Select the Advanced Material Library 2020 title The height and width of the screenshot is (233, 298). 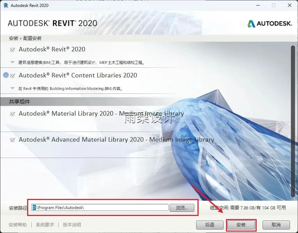[x=116, y=140]
